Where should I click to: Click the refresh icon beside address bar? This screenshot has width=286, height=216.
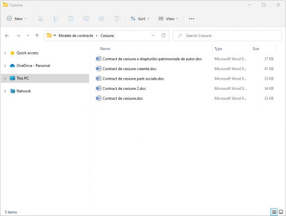click(163, 35)
